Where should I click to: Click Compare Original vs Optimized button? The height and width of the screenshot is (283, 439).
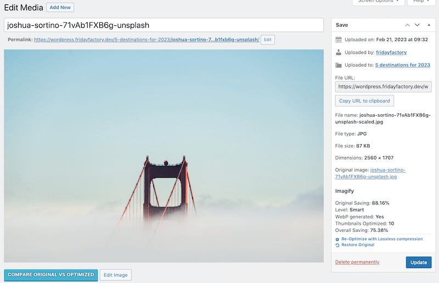pos(51,275)
